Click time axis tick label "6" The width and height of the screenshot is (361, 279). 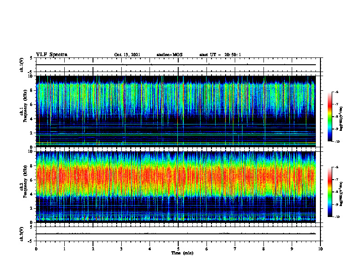206,249
